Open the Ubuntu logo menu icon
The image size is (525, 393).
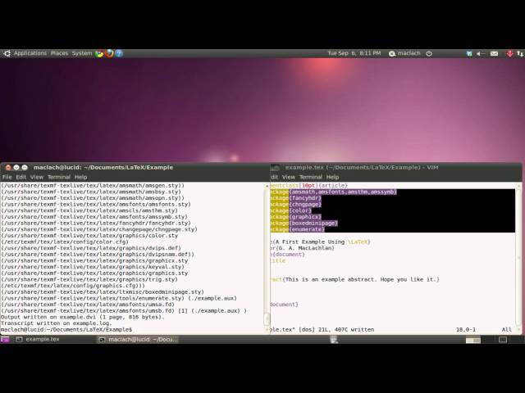(7, 53)
